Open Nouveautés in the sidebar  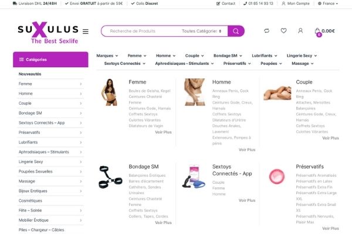click(30, 74)
